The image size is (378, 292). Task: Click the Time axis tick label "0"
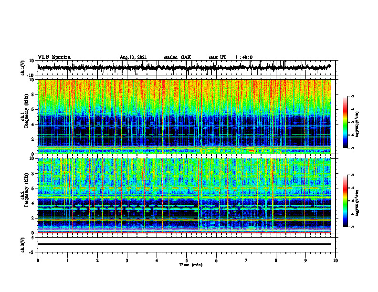[38, 261]
